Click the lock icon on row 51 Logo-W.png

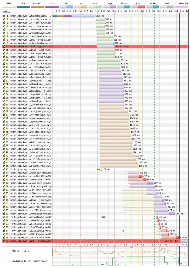coord(4,186)
